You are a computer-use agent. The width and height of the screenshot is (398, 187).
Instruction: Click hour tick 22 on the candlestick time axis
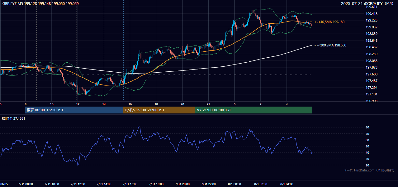(208, 104)
